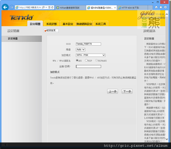171x149 pixels.
Task: Open the 無線網路設定 tab
Action: 84,24
